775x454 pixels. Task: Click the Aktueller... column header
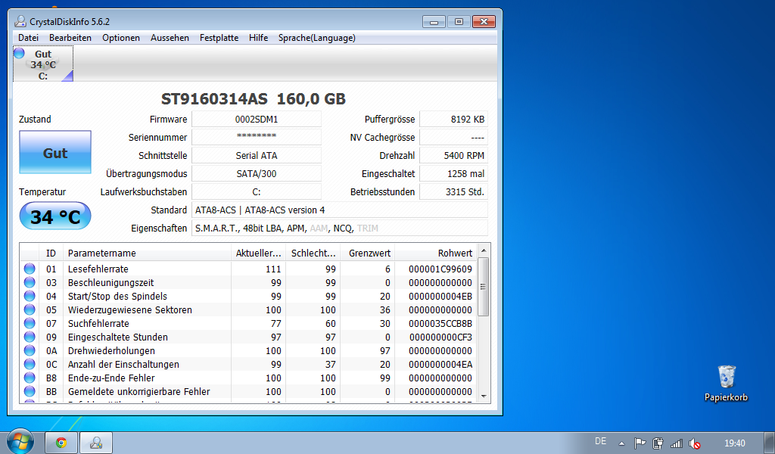pos(258,253)
